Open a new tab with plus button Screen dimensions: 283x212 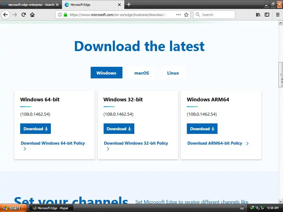[129, 4]
